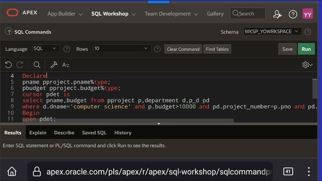Open the Gallery menu
322x181 pixels.
215,14
